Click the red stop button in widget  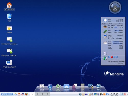point(112,57)
